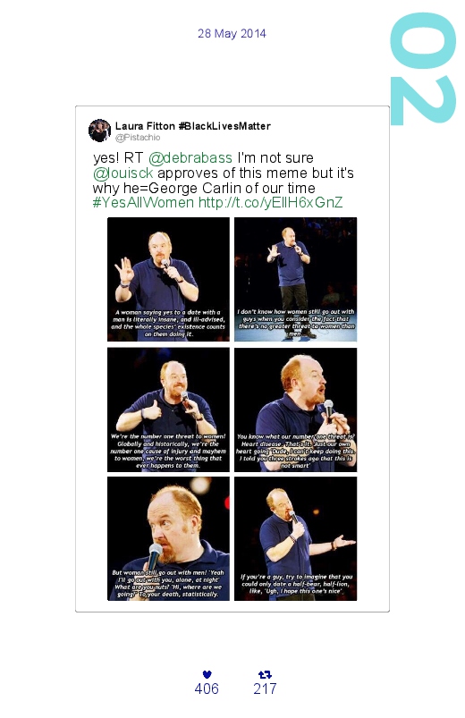Click the 406 likes count

[x=207, y=688]
